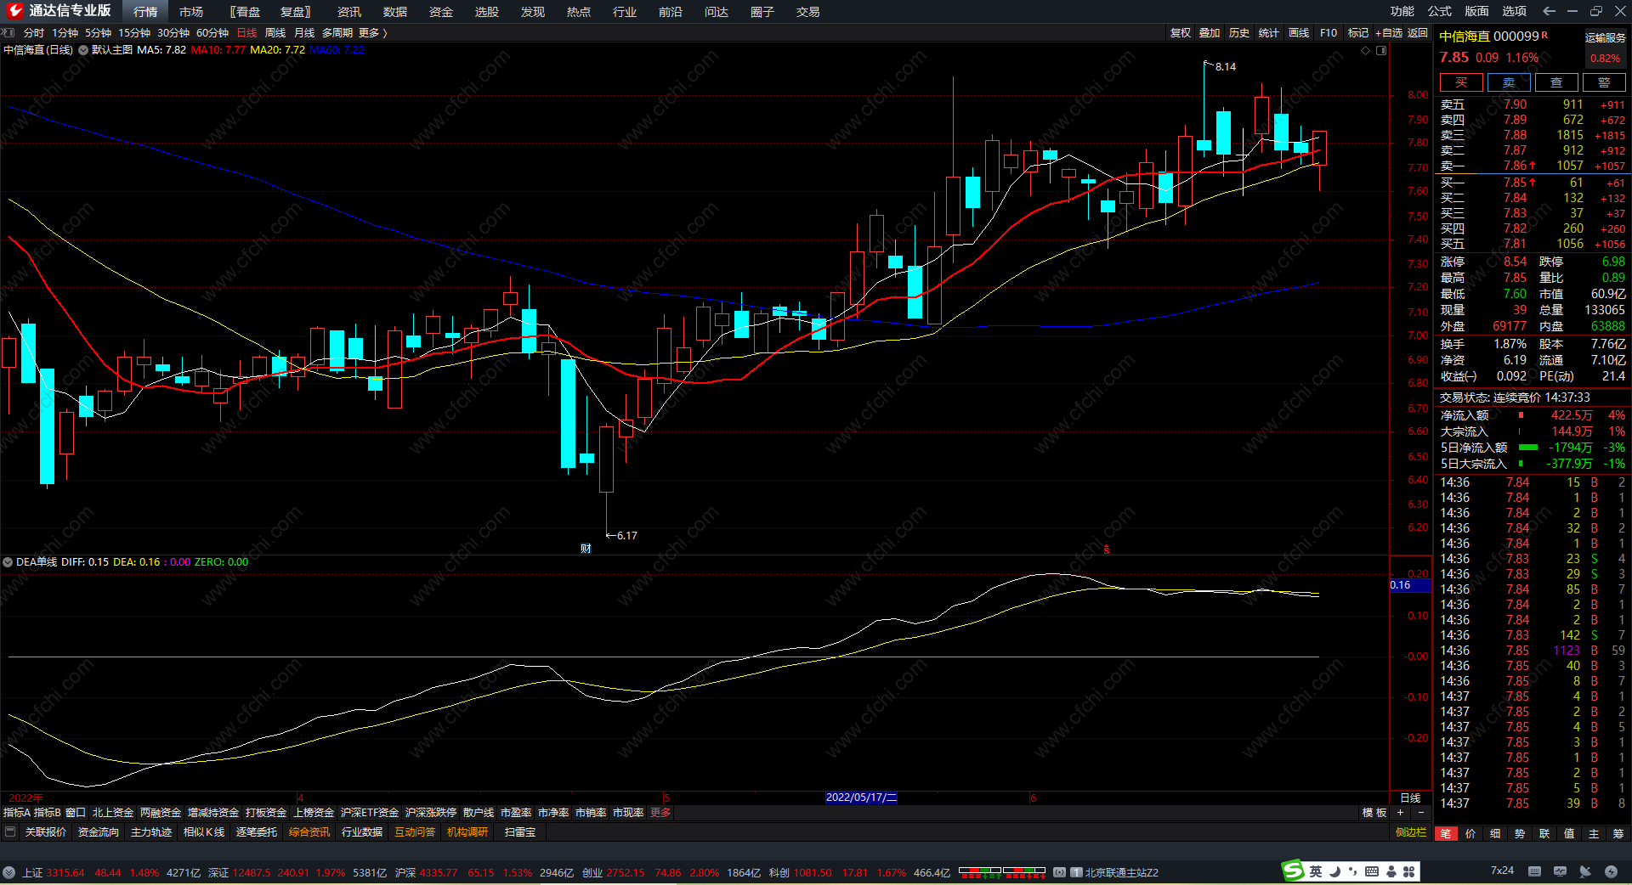Screen dimensions: 1632x885
Task: Open the F10 company info
Action: [1329, 32]
